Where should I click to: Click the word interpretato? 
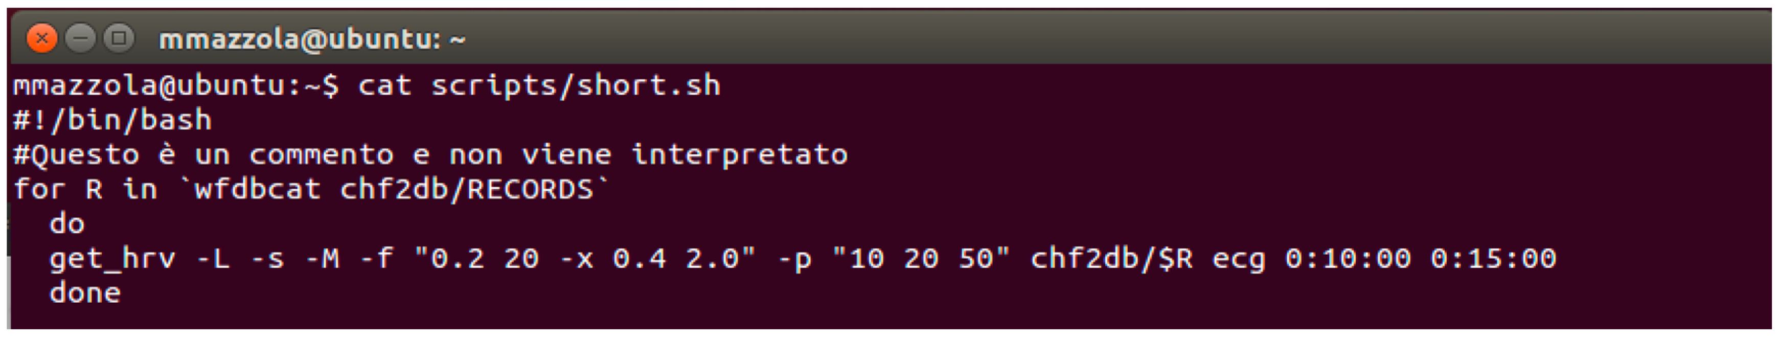[739, 154]
